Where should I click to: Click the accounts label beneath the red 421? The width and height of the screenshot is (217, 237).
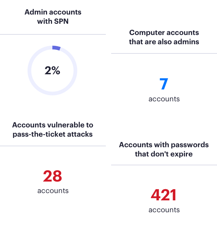[164, 210]
